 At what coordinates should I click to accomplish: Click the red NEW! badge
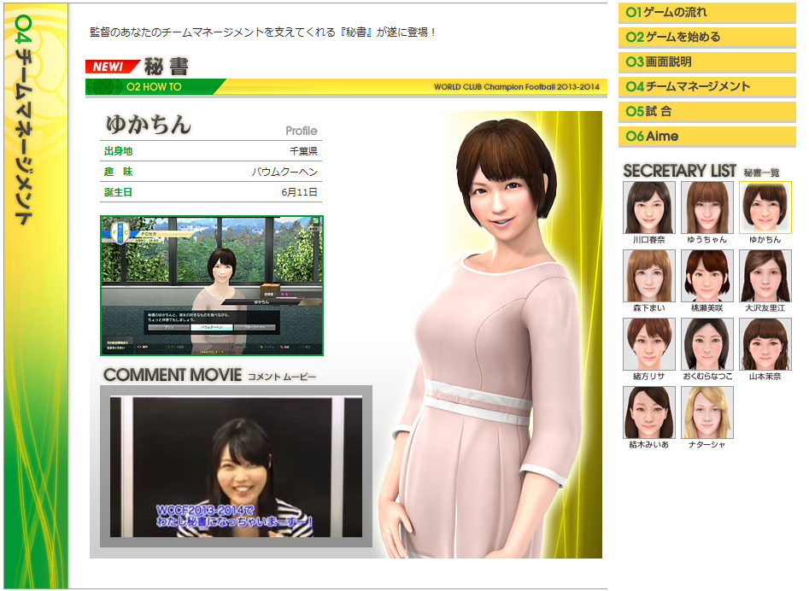pos(113,67)
